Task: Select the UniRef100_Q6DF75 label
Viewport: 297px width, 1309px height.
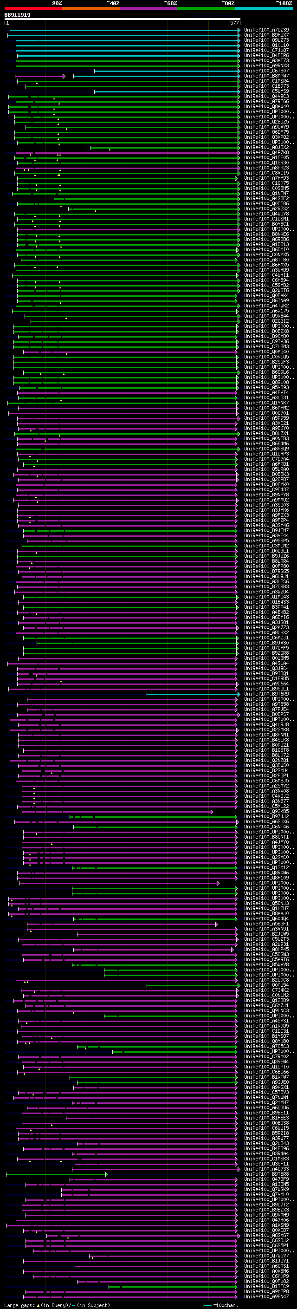Action: pyautogui.click(x=266, y=132)
